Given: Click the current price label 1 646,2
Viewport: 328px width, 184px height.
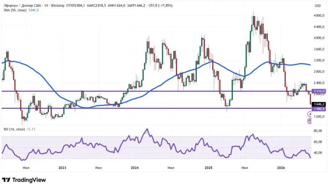Looking at the screenshot, I should [318, 104].
